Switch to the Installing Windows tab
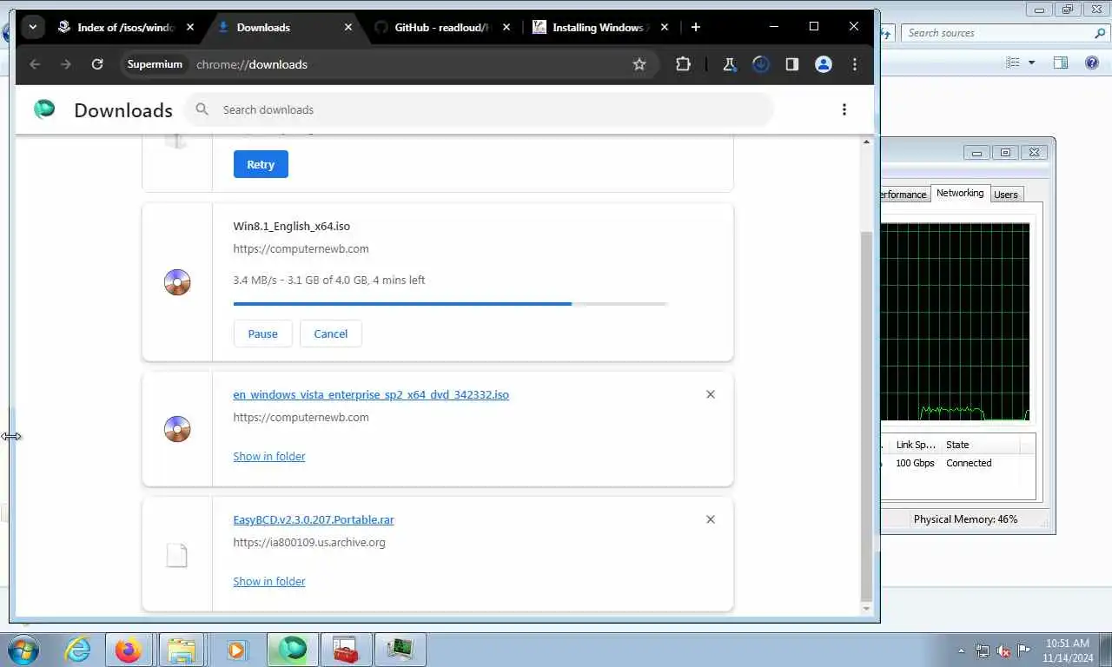The height and width of the screenshot is (667, 1112). click(601, 27)
